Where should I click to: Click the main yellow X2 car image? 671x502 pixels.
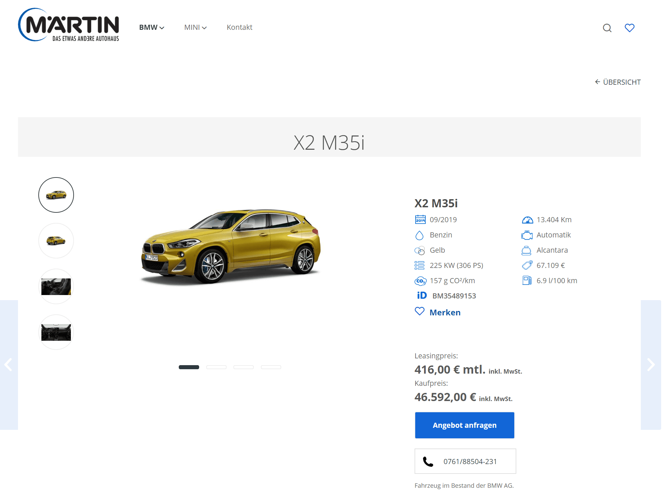point(231,246)
